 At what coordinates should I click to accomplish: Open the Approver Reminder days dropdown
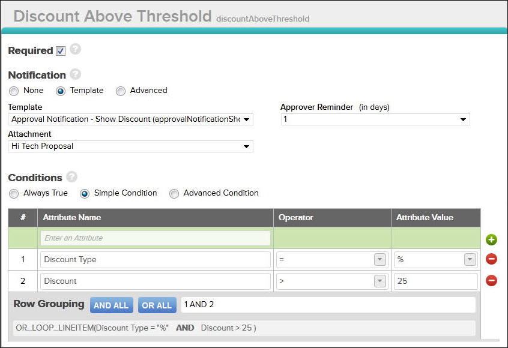coord(462,119)
